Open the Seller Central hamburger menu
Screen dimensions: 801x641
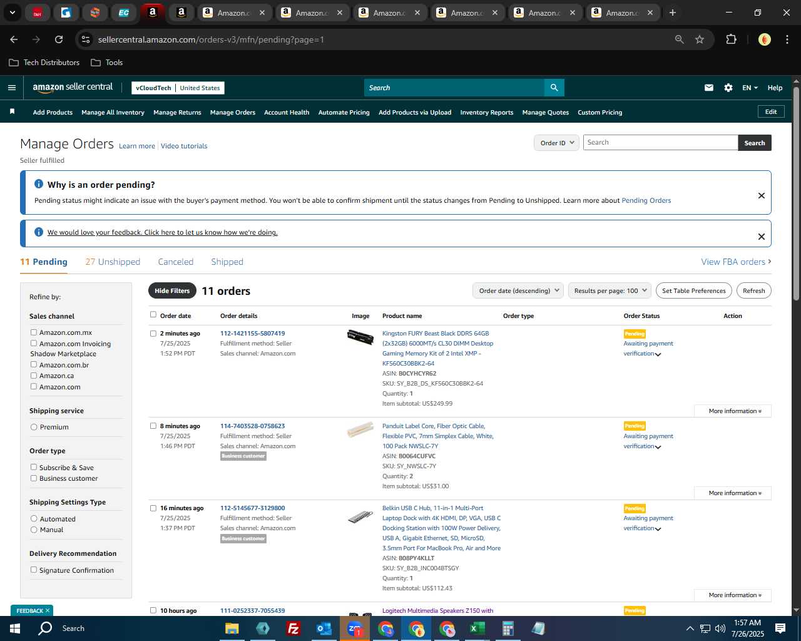click(x=12, y=88)
